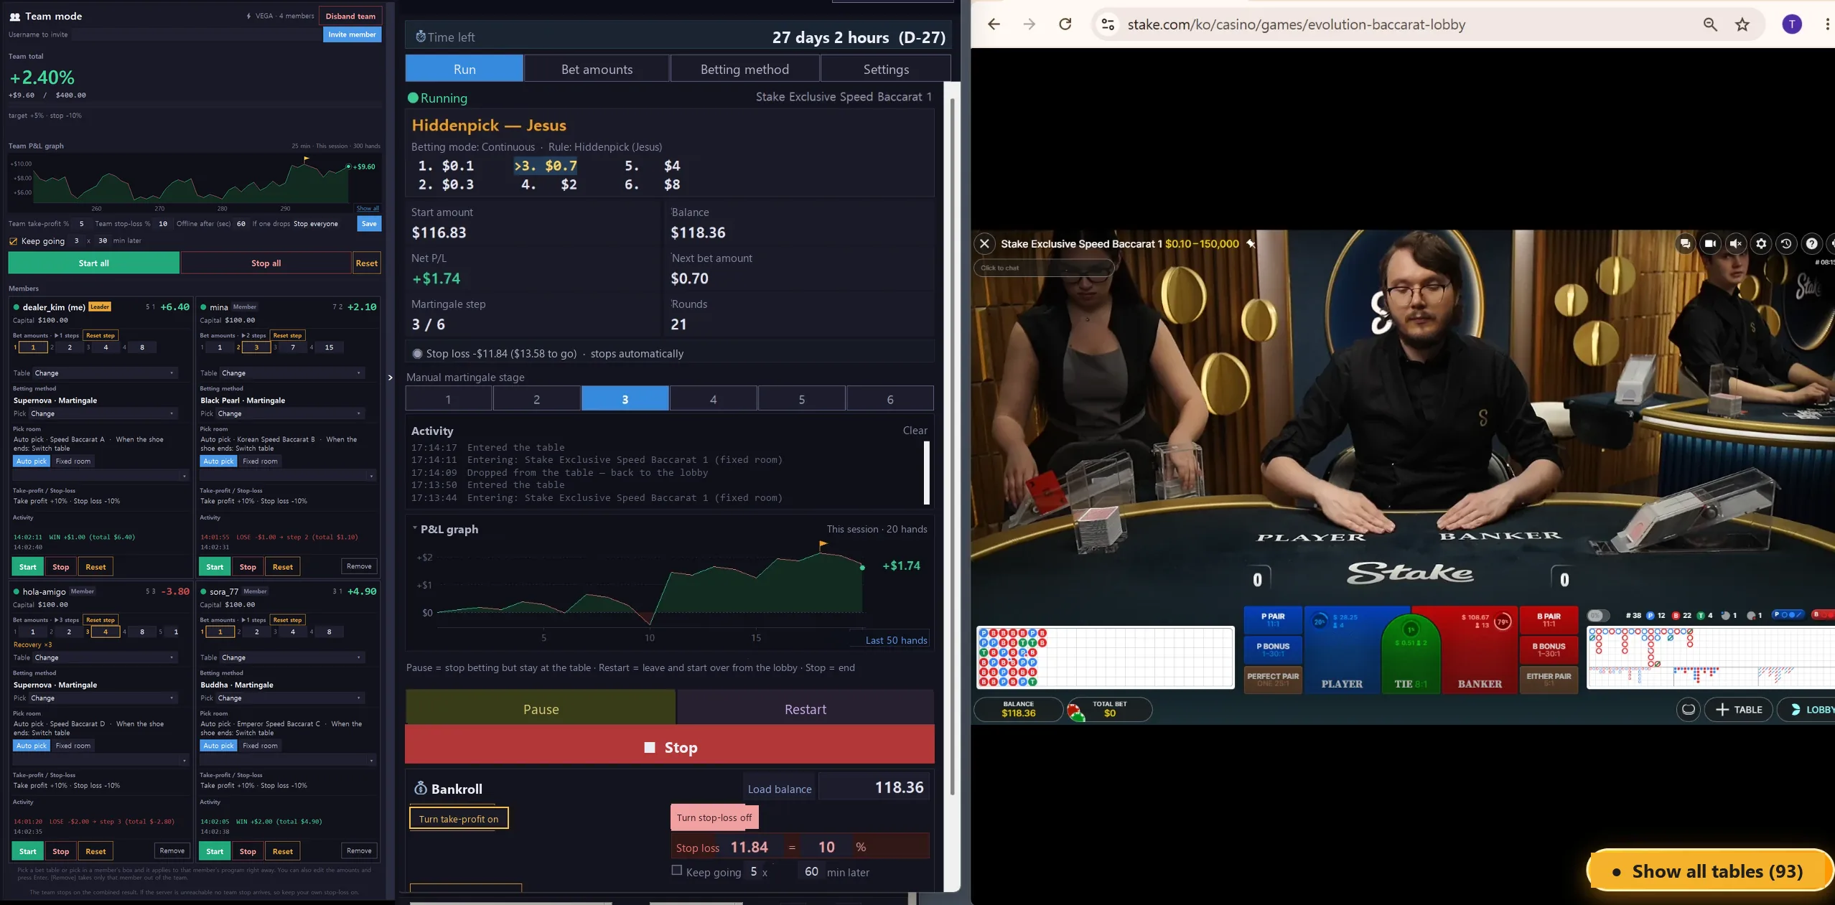The height and width of the screenshot is (905, 1835).
Task: Open the Bet amounts tab
Action: [x=597, y=69]
